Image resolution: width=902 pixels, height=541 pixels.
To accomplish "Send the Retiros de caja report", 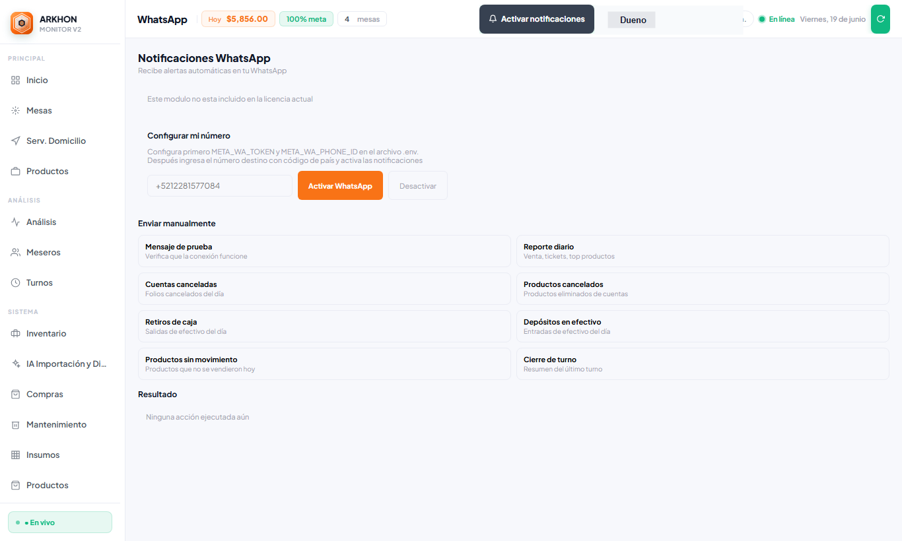I will point(324,326).
